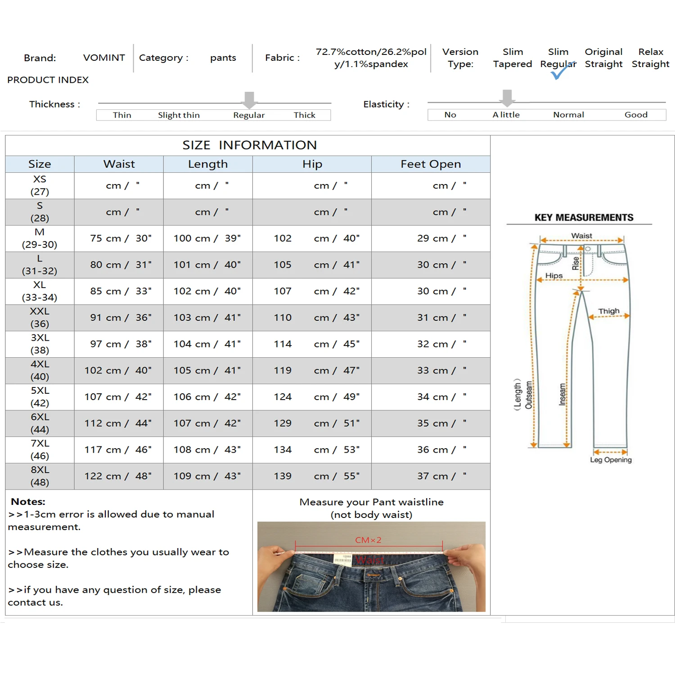
Task: Click the Waist column header
Action: pos(119,164)
